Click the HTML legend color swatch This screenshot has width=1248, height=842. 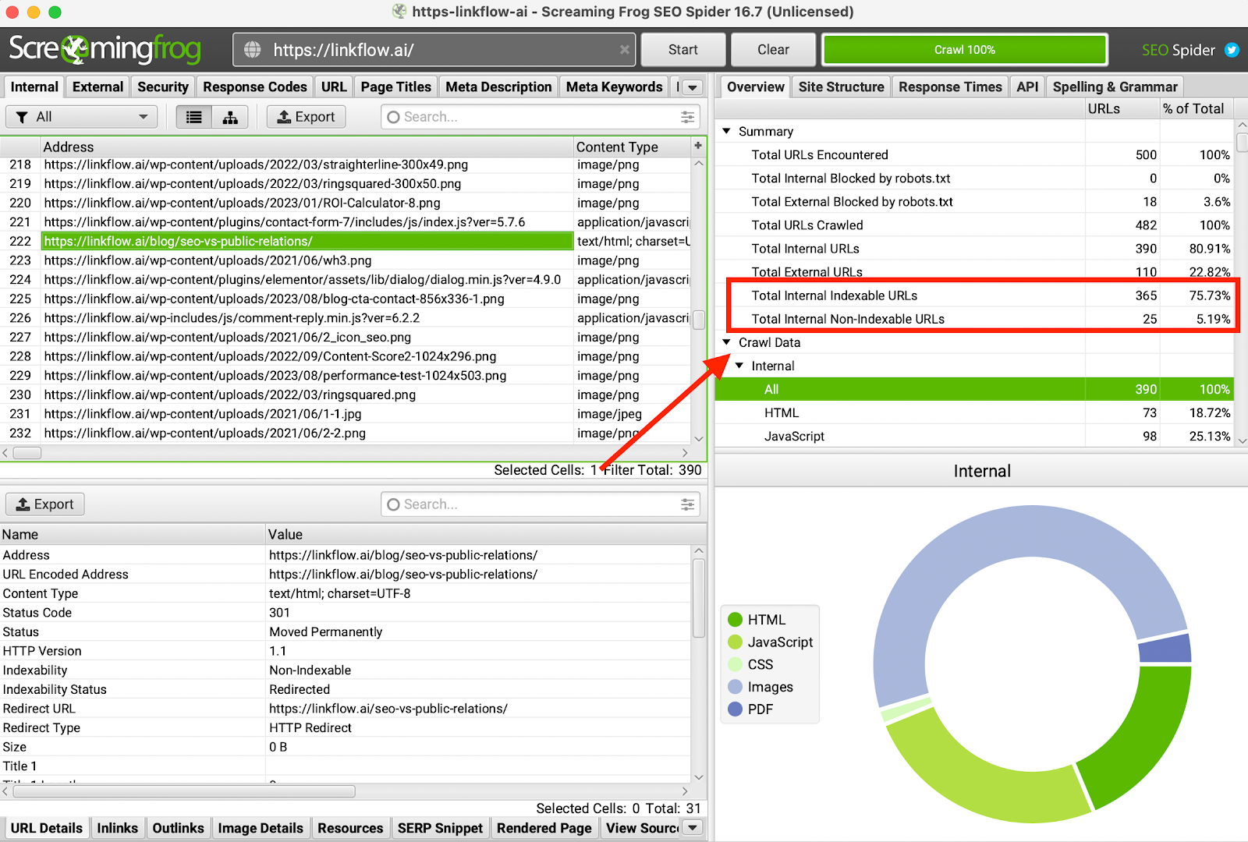click(x=735, y=620)
